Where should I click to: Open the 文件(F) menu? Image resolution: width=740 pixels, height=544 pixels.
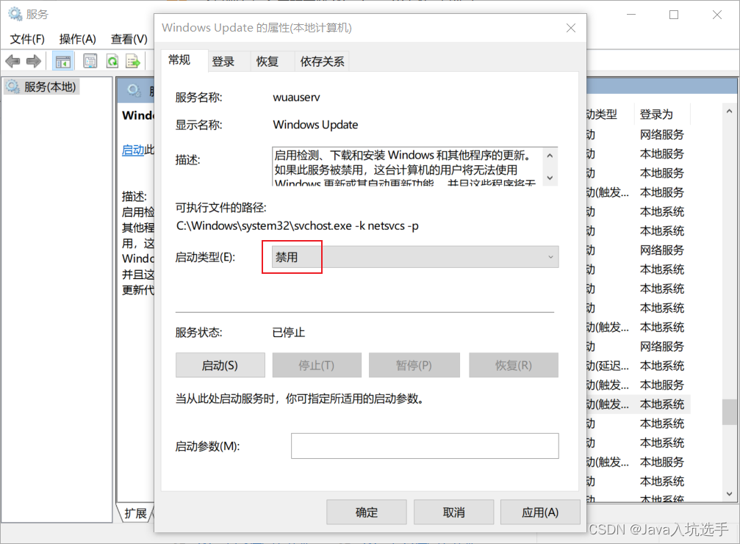click(27, 39)
